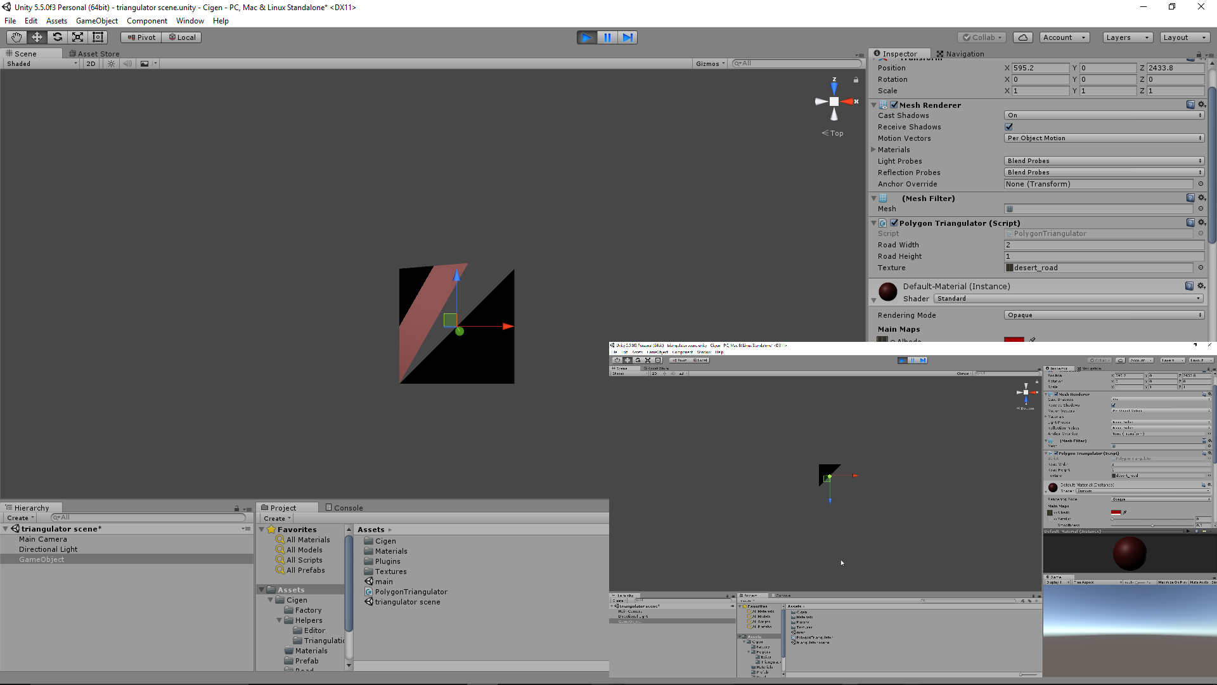This screenshot has width=1217, height=685.
Task: Toggle scene lighting sun icon
Action: coord(111,63)
